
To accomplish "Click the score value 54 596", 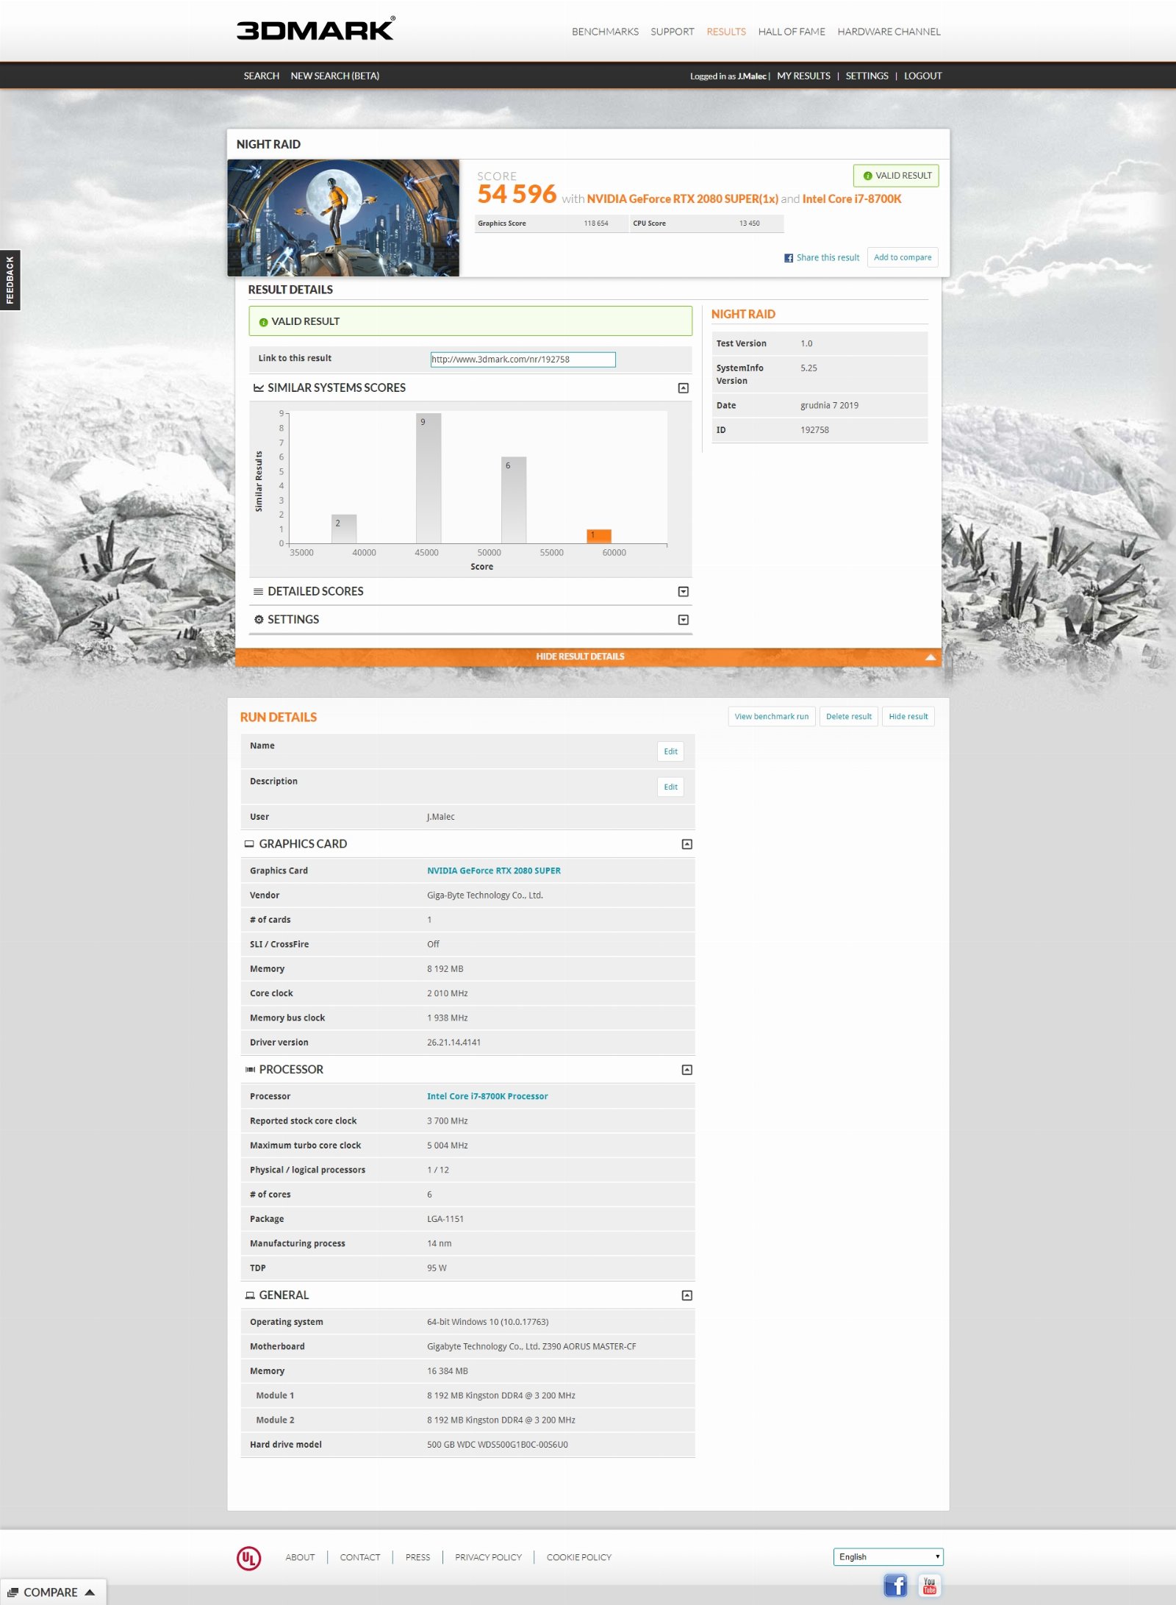I will [x=517, y=194].
